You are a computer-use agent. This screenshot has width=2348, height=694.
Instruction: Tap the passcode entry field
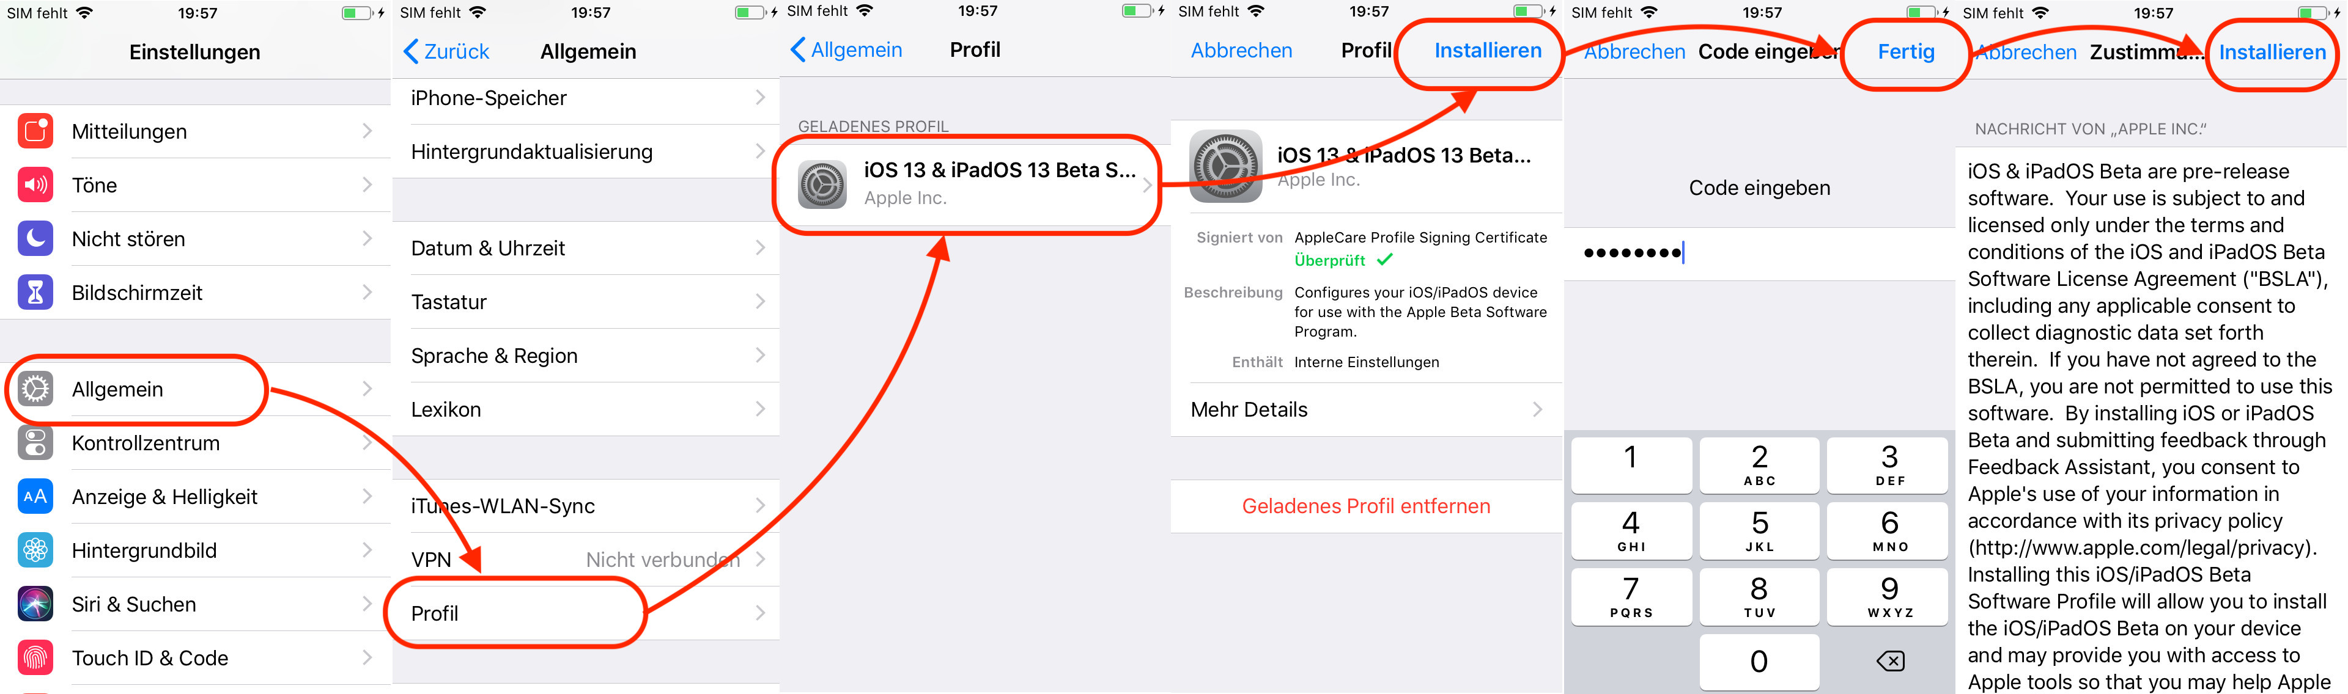click(x=1759, y=253)
